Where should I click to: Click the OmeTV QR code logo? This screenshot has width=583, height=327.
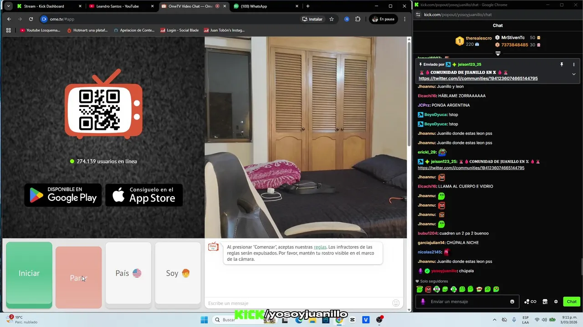tap(103, 104)
